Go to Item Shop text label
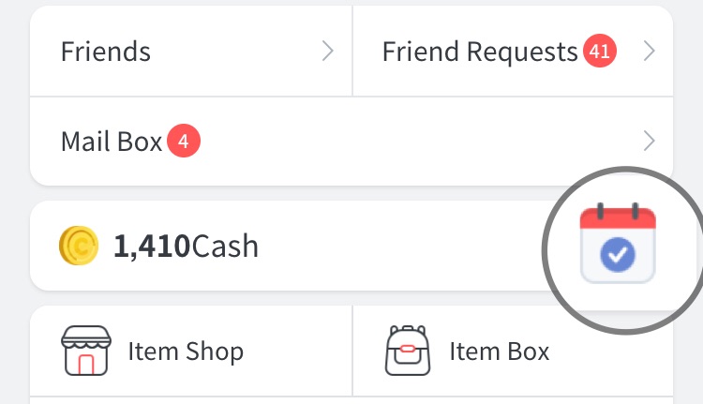This screenshot has width=703, height=404. (x=186, y=352)
